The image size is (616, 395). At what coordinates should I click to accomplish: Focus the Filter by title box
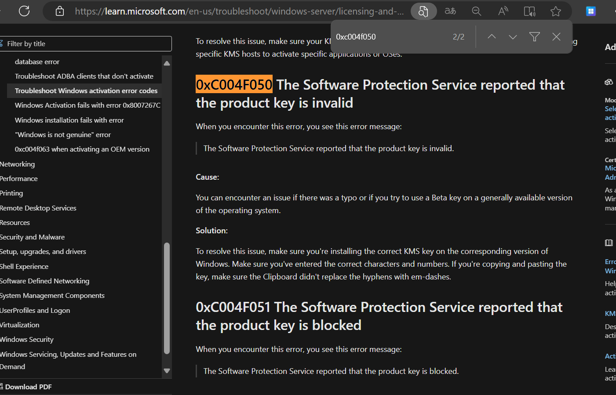[86, 43]
